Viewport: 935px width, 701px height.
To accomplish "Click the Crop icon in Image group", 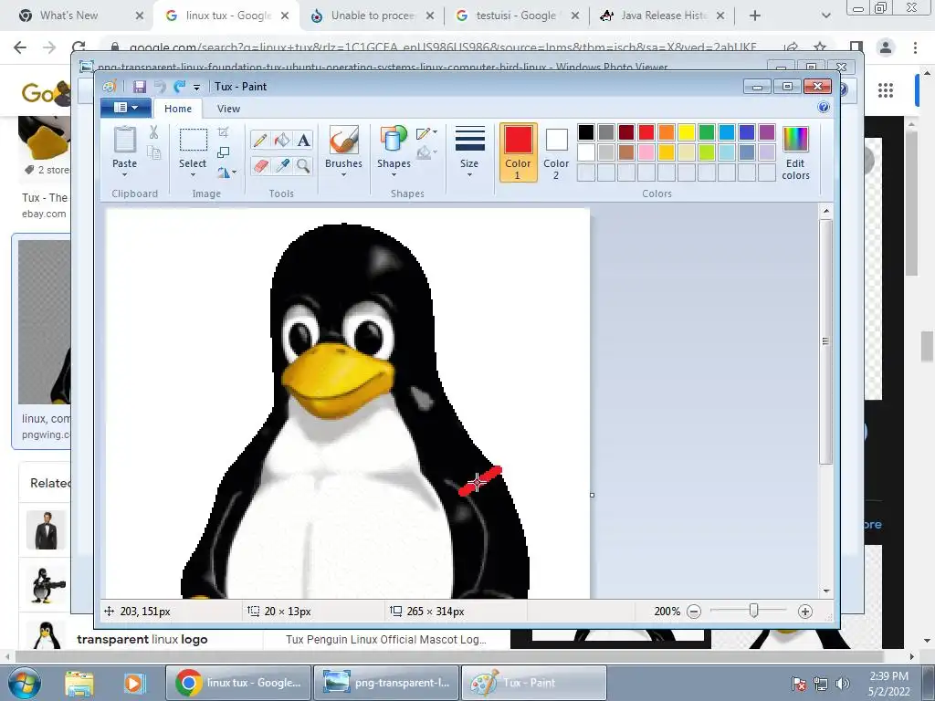I will tap(223, 131).
